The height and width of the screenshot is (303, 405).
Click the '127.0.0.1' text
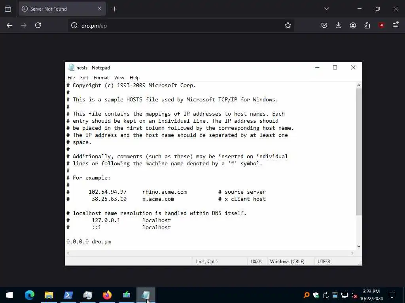click(x=106, y=220)
